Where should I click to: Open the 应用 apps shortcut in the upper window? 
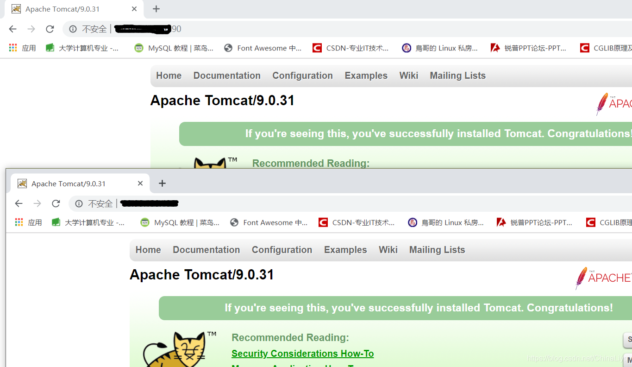22,48
